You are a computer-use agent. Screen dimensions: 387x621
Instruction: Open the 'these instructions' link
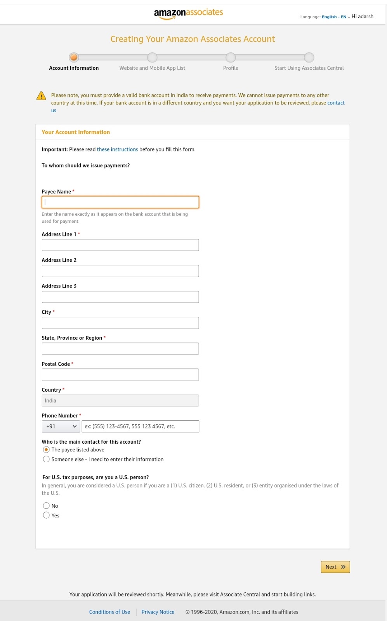point(117,149)
